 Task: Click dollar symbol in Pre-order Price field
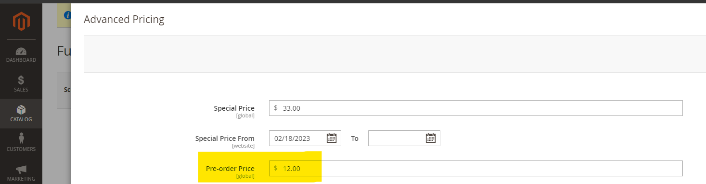[276, 169]
